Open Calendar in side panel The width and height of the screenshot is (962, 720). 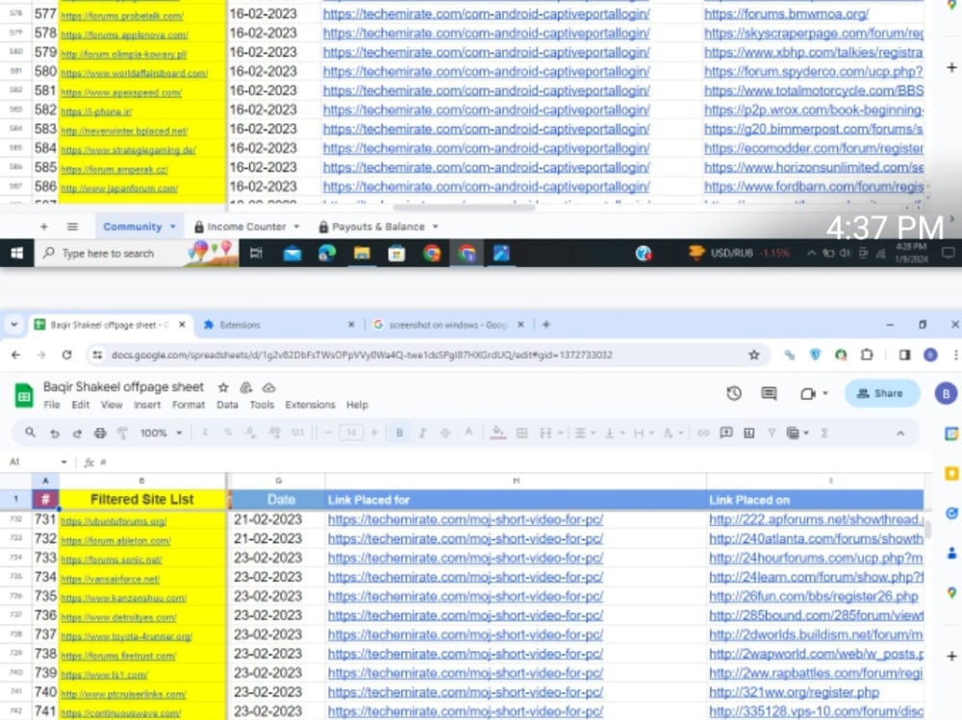[x=951, y=434]
